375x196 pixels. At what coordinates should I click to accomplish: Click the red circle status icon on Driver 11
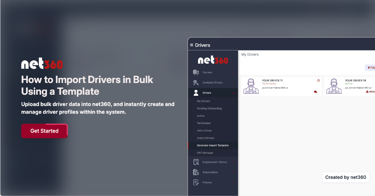pos(318,80)
